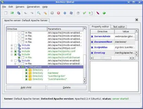Click the grey redo arrow icon
This screenshot has width=143, height=109.
tap(32, 13)
